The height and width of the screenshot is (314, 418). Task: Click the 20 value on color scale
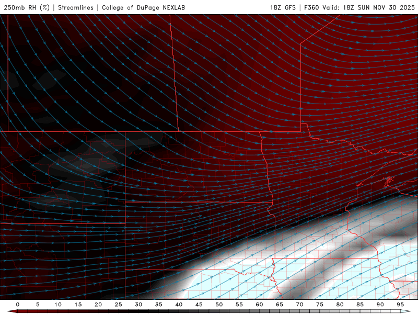tap(98, 305)
